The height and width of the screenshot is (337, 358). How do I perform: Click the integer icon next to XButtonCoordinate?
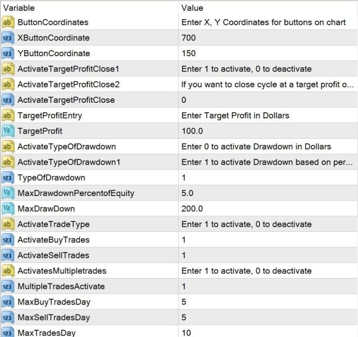pyautogui.click(x=8, y=38)
